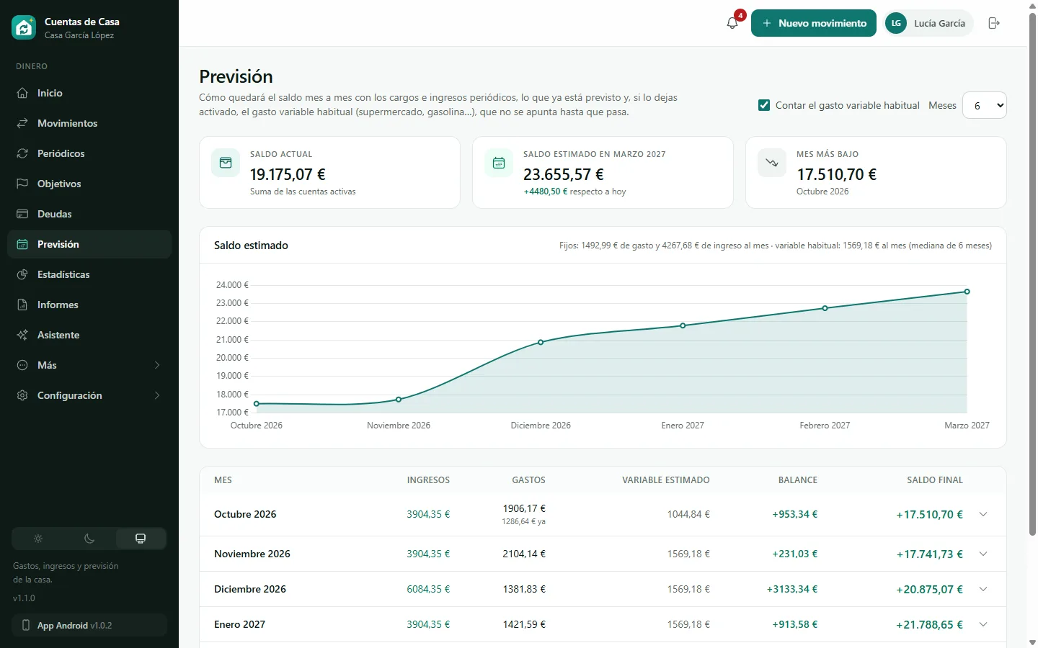Click the Mes más bajo trend icon
The width and height of the screenshot is (1038, 648).
click(772, 163)
